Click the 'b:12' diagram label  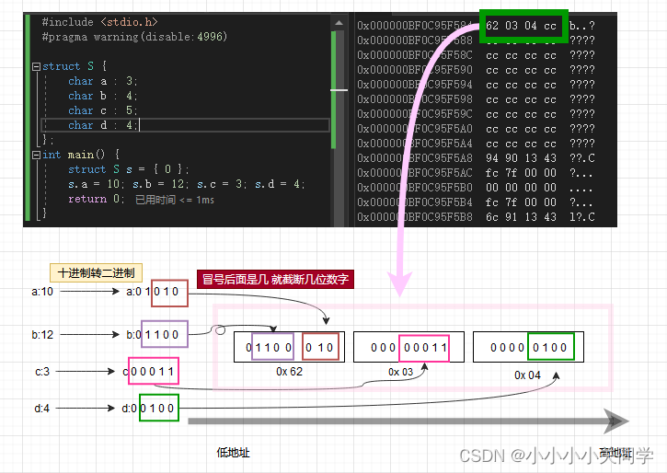point(42,335)
